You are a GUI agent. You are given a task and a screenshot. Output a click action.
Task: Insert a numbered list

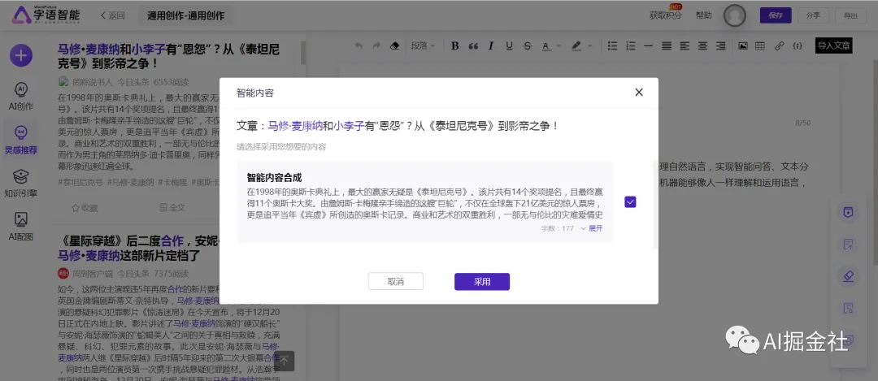pyautogui.click(x=631, y=45)
